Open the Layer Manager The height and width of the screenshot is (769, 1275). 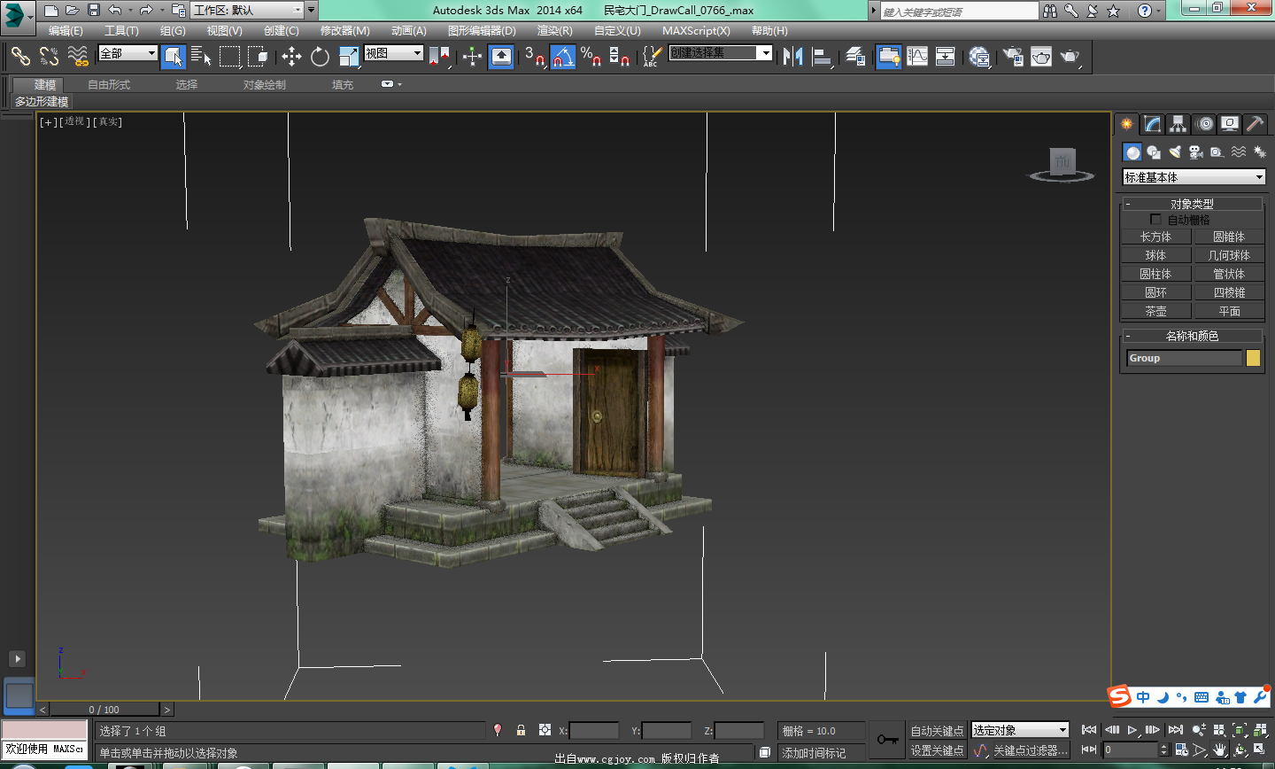tap(855, 57)
